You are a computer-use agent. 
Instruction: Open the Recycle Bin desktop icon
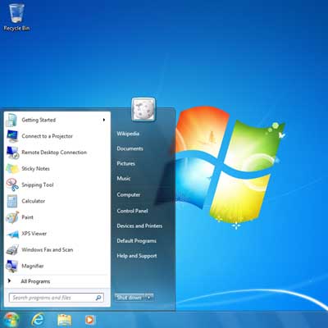pos(16,17)
